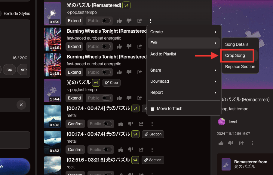Expand the Download submenu
Image resolution: width=273 pixels, height=175 pixels.
point(184,82)
